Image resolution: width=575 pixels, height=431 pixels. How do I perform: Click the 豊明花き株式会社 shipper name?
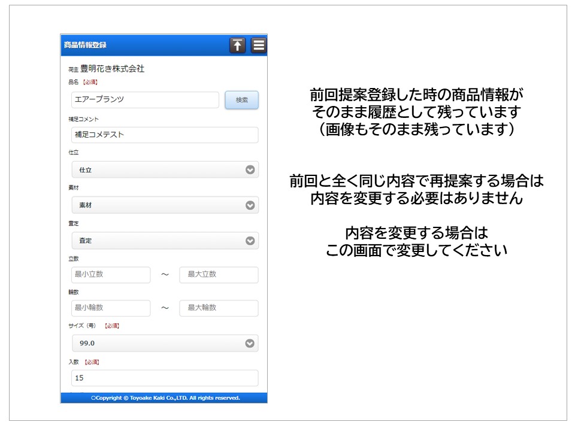[x=112, y=69]
